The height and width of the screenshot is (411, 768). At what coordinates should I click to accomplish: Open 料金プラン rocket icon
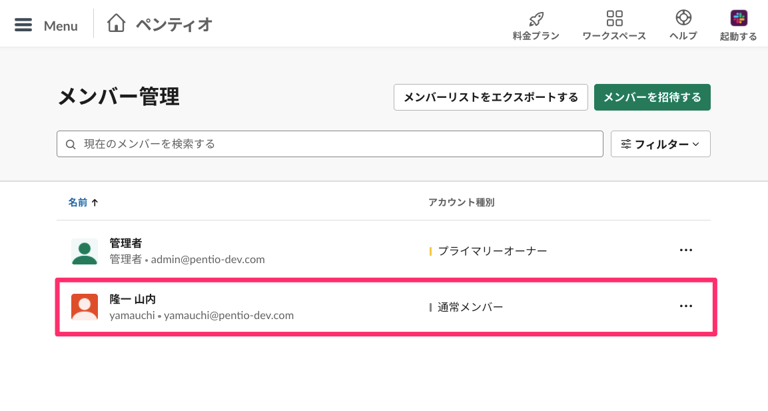[536, 19]
